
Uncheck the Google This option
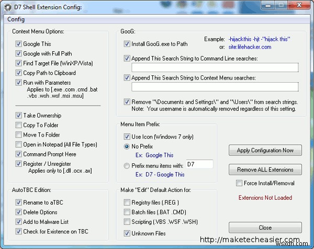[19, 44]
